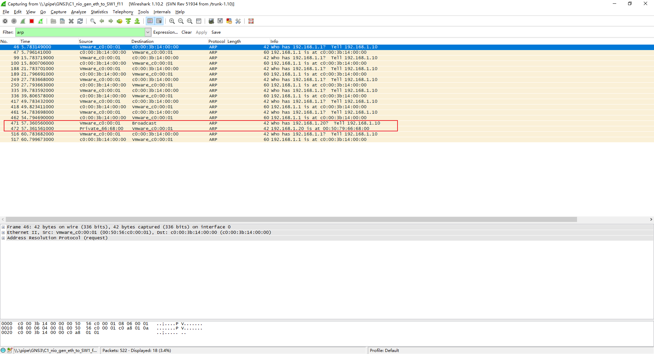654x354 pixels.
Task: Go forward in packet history
Action: coord(111,21)
